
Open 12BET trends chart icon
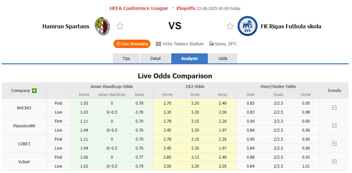pos(334,144)
